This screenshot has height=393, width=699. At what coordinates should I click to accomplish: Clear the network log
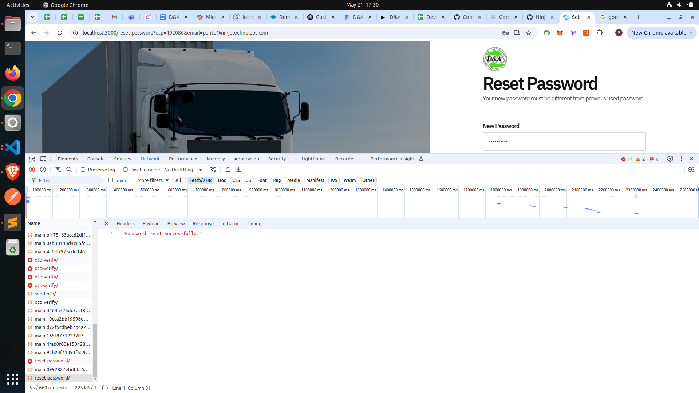click(x=43, y=170)
